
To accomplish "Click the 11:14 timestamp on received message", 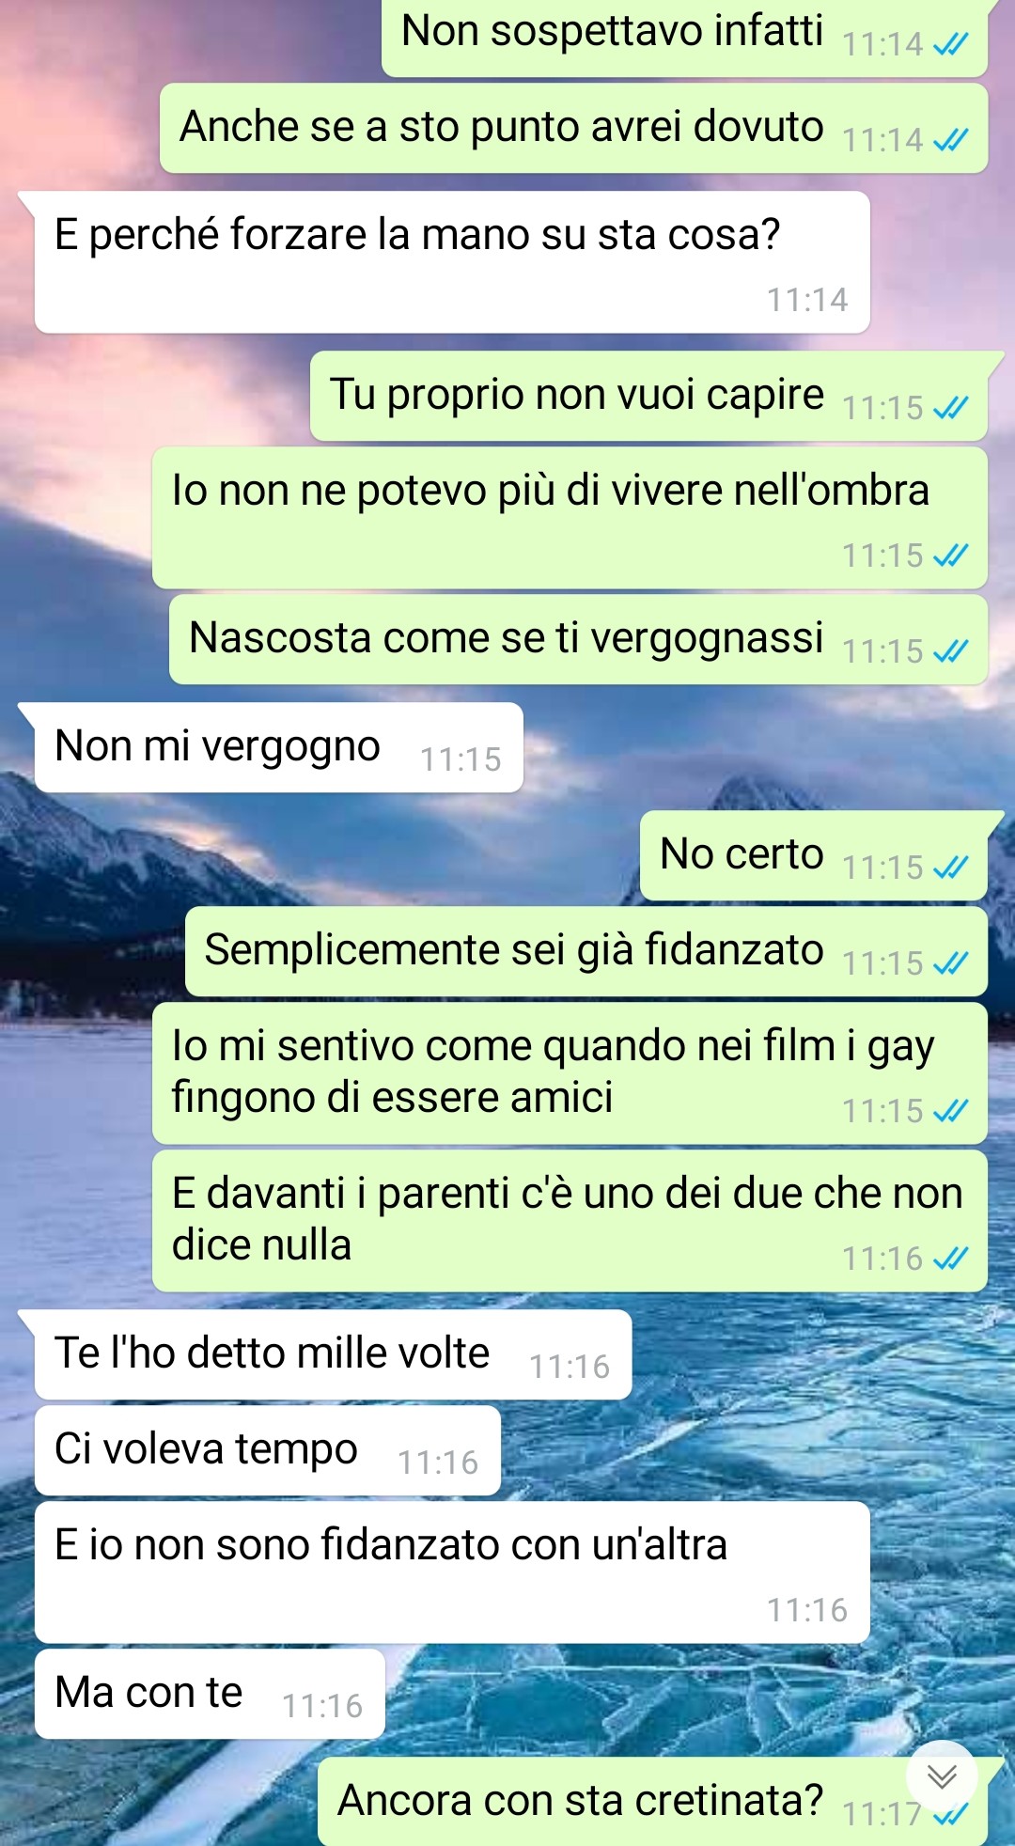I will pos(807,300).
